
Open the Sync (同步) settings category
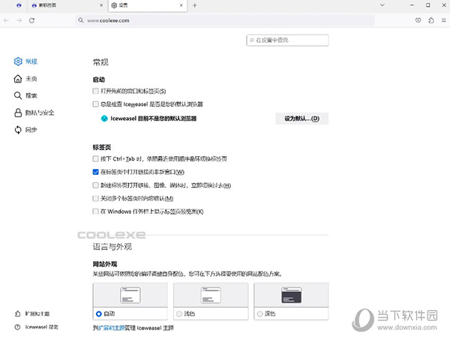[25, 130]
